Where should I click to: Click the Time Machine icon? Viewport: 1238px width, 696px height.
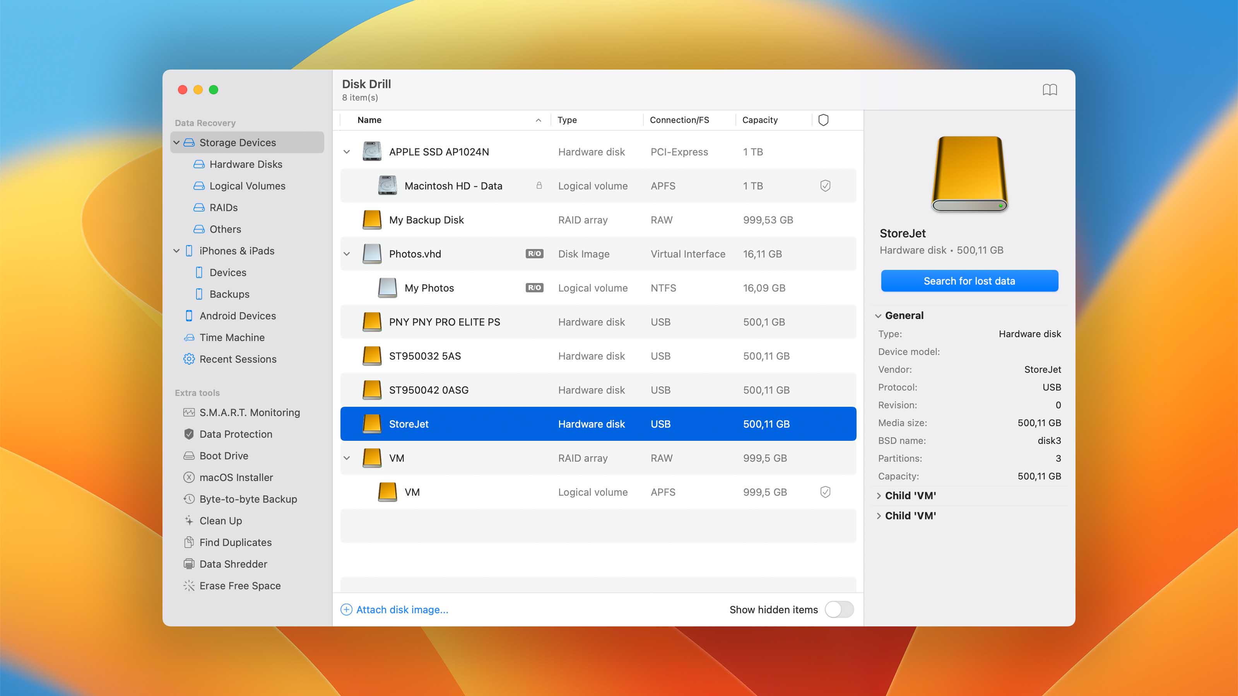pos(189,338)
